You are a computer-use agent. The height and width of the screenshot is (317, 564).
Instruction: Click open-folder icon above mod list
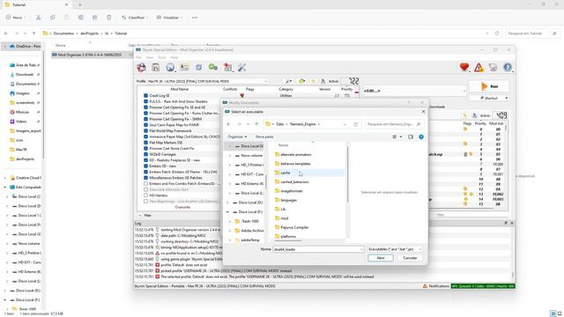click(x=301, y=81)
